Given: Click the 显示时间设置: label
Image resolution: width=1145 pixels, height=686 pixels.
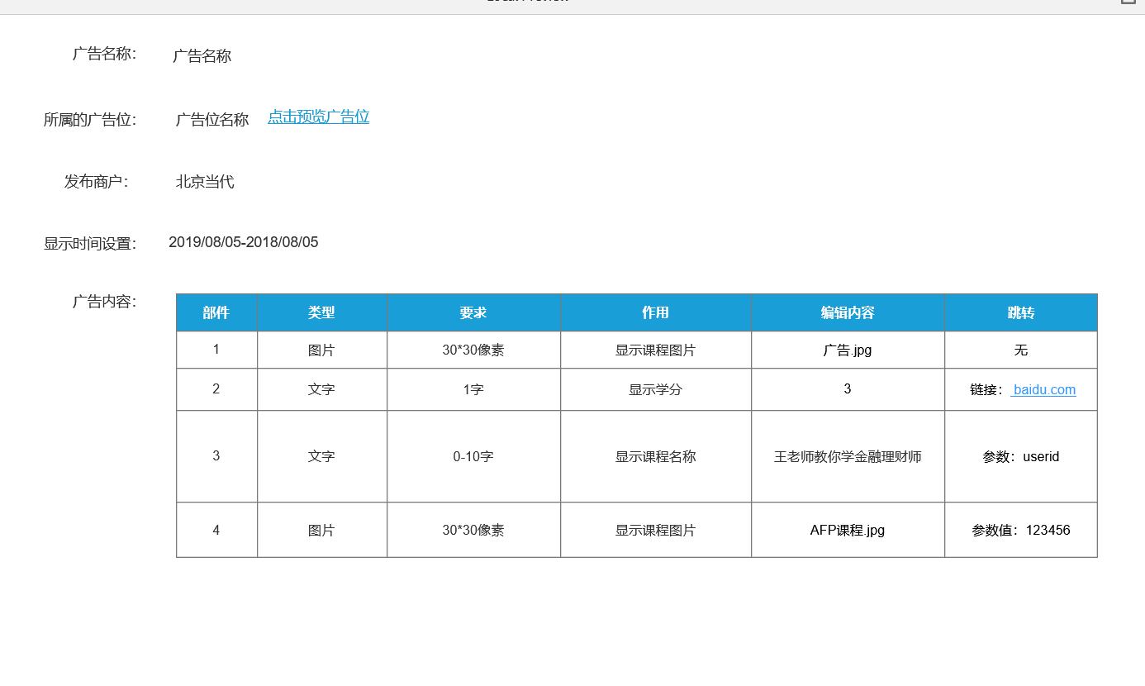Looking at the screenshot, I should click(90, 244).
